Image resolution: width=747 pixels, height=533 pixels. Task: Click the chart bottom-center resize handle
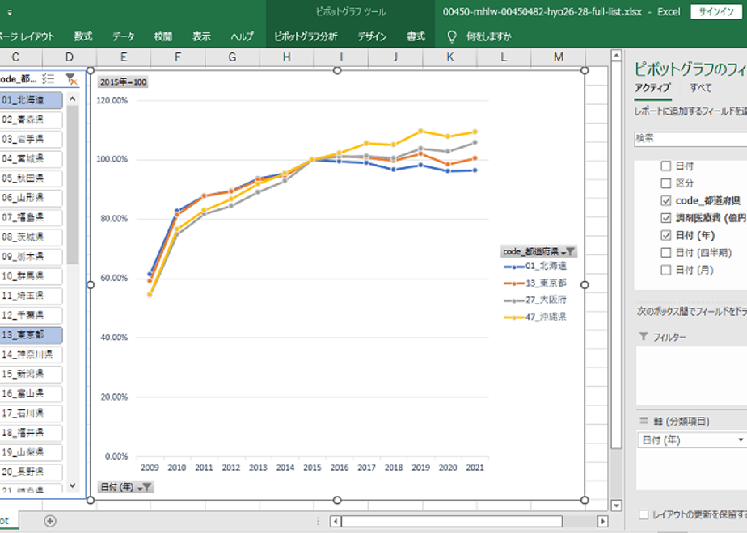pos(337,500)
